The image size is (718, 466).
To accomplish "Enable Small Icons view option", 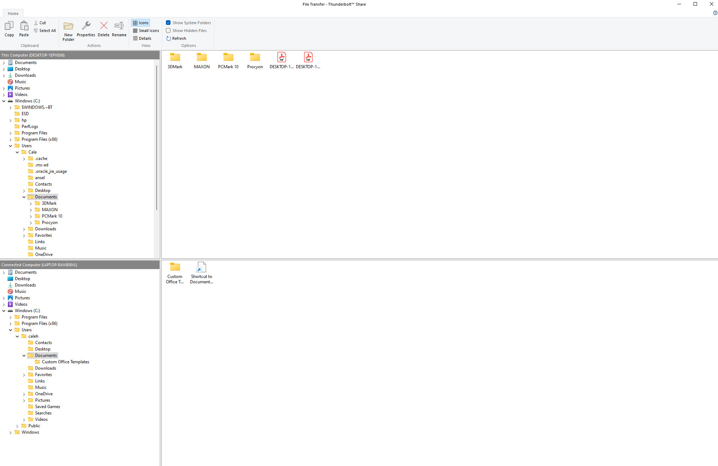I will 146,30.
